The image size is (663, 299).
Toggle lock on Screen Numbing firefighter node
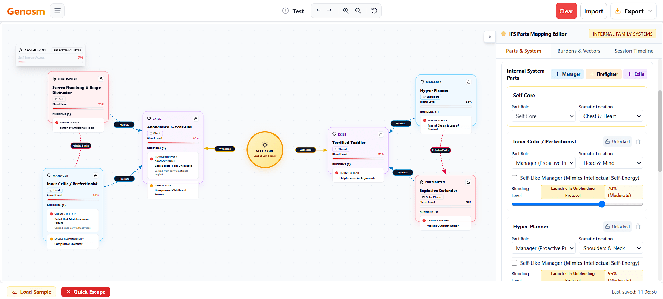tap(101, 79)
